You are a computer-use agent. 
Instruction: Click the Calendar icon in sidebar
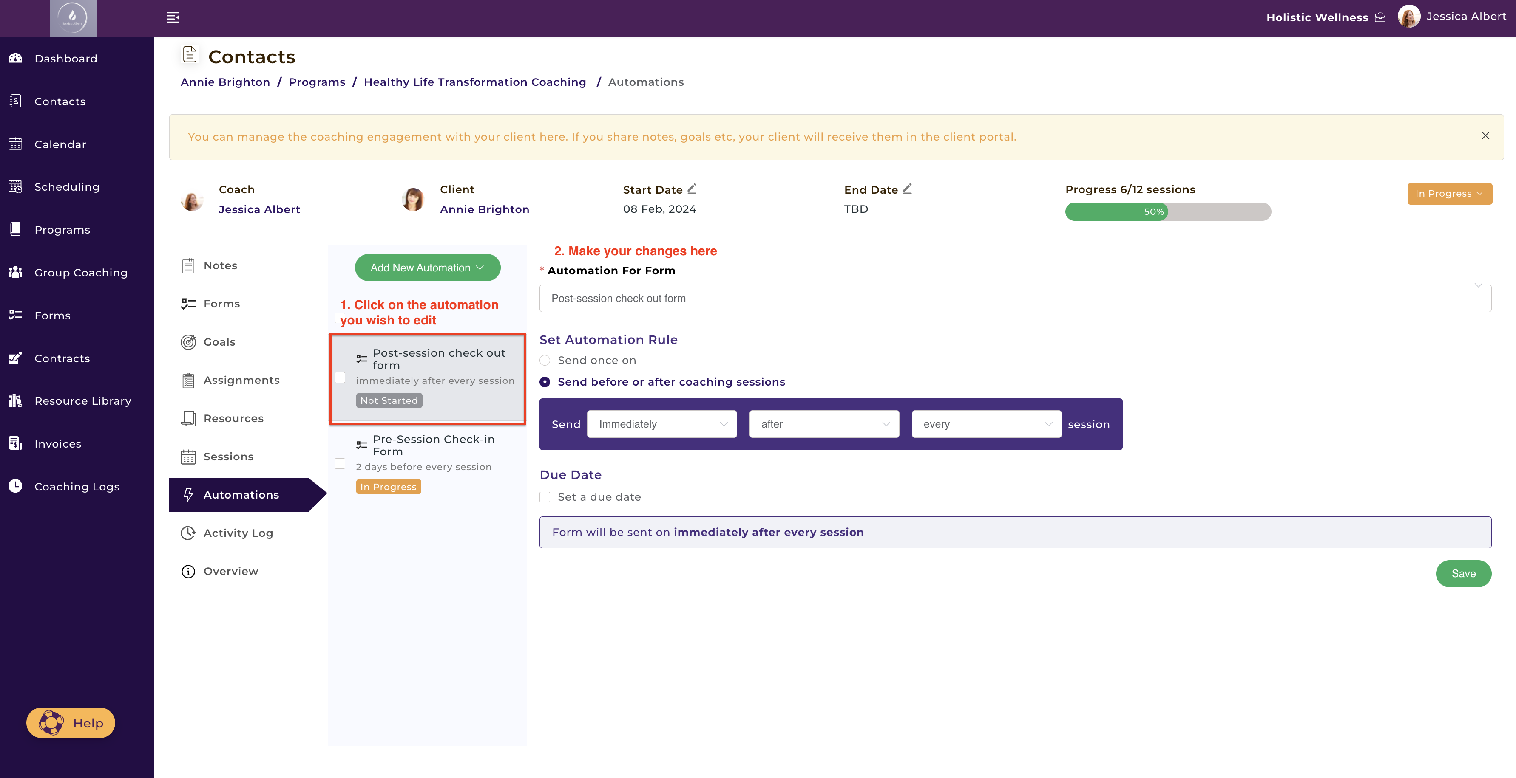[15, 144]
